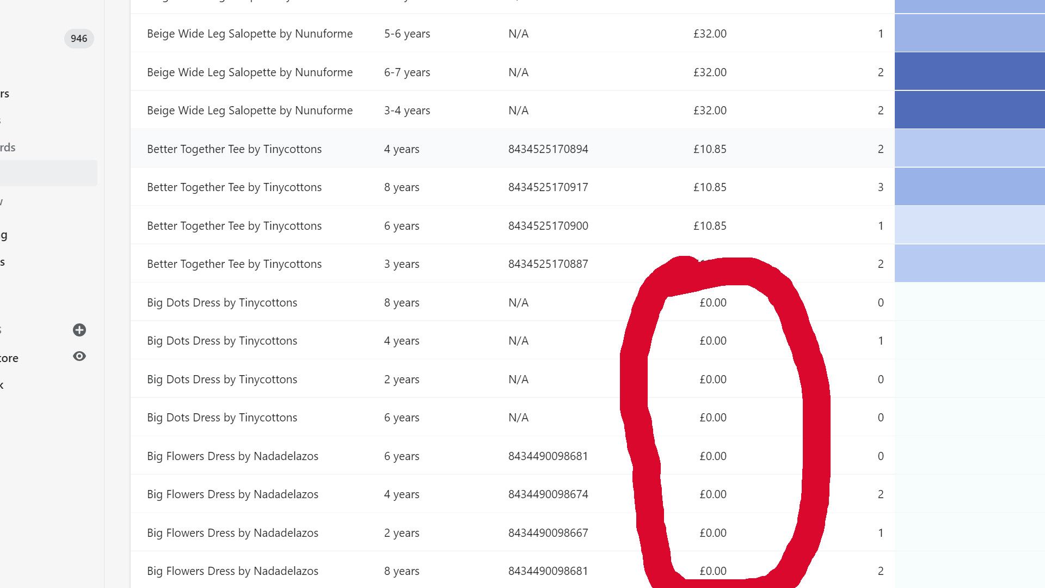
Task: Click the plus icon in the sidebar
Action: click(79, 330)
